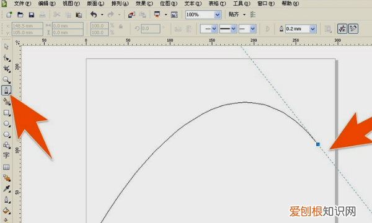Select the Outline pen tool
Image resolution: width=372 pixels, height=223 pixels.
(6, 199)
